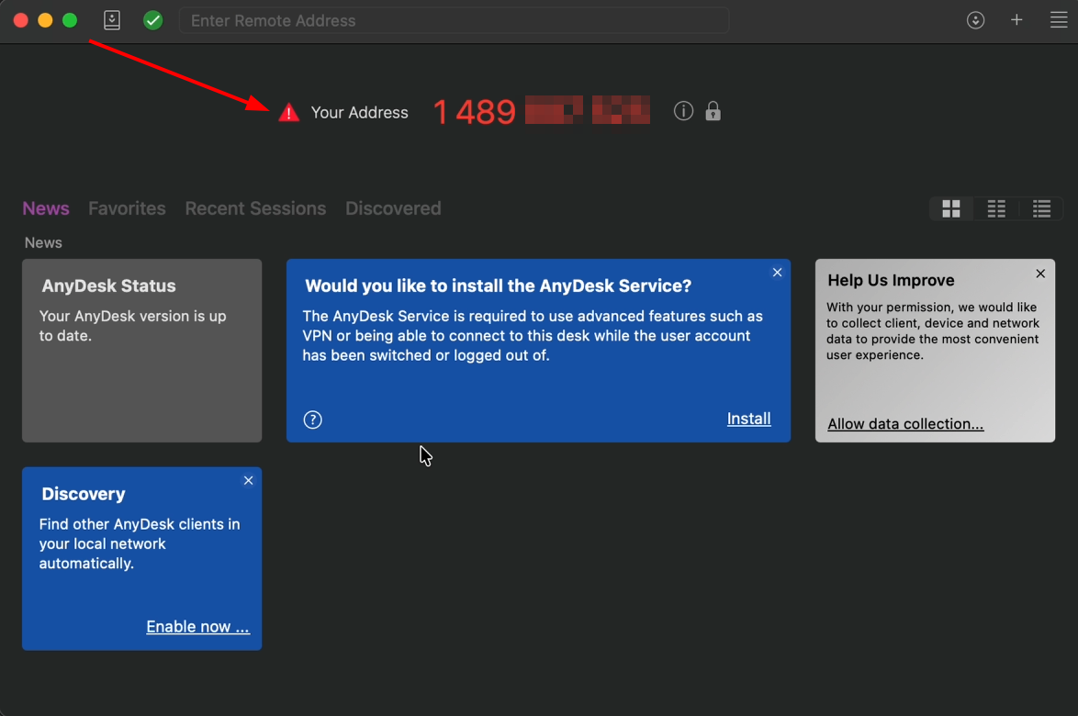Click the red warning triangle icon

289,113
